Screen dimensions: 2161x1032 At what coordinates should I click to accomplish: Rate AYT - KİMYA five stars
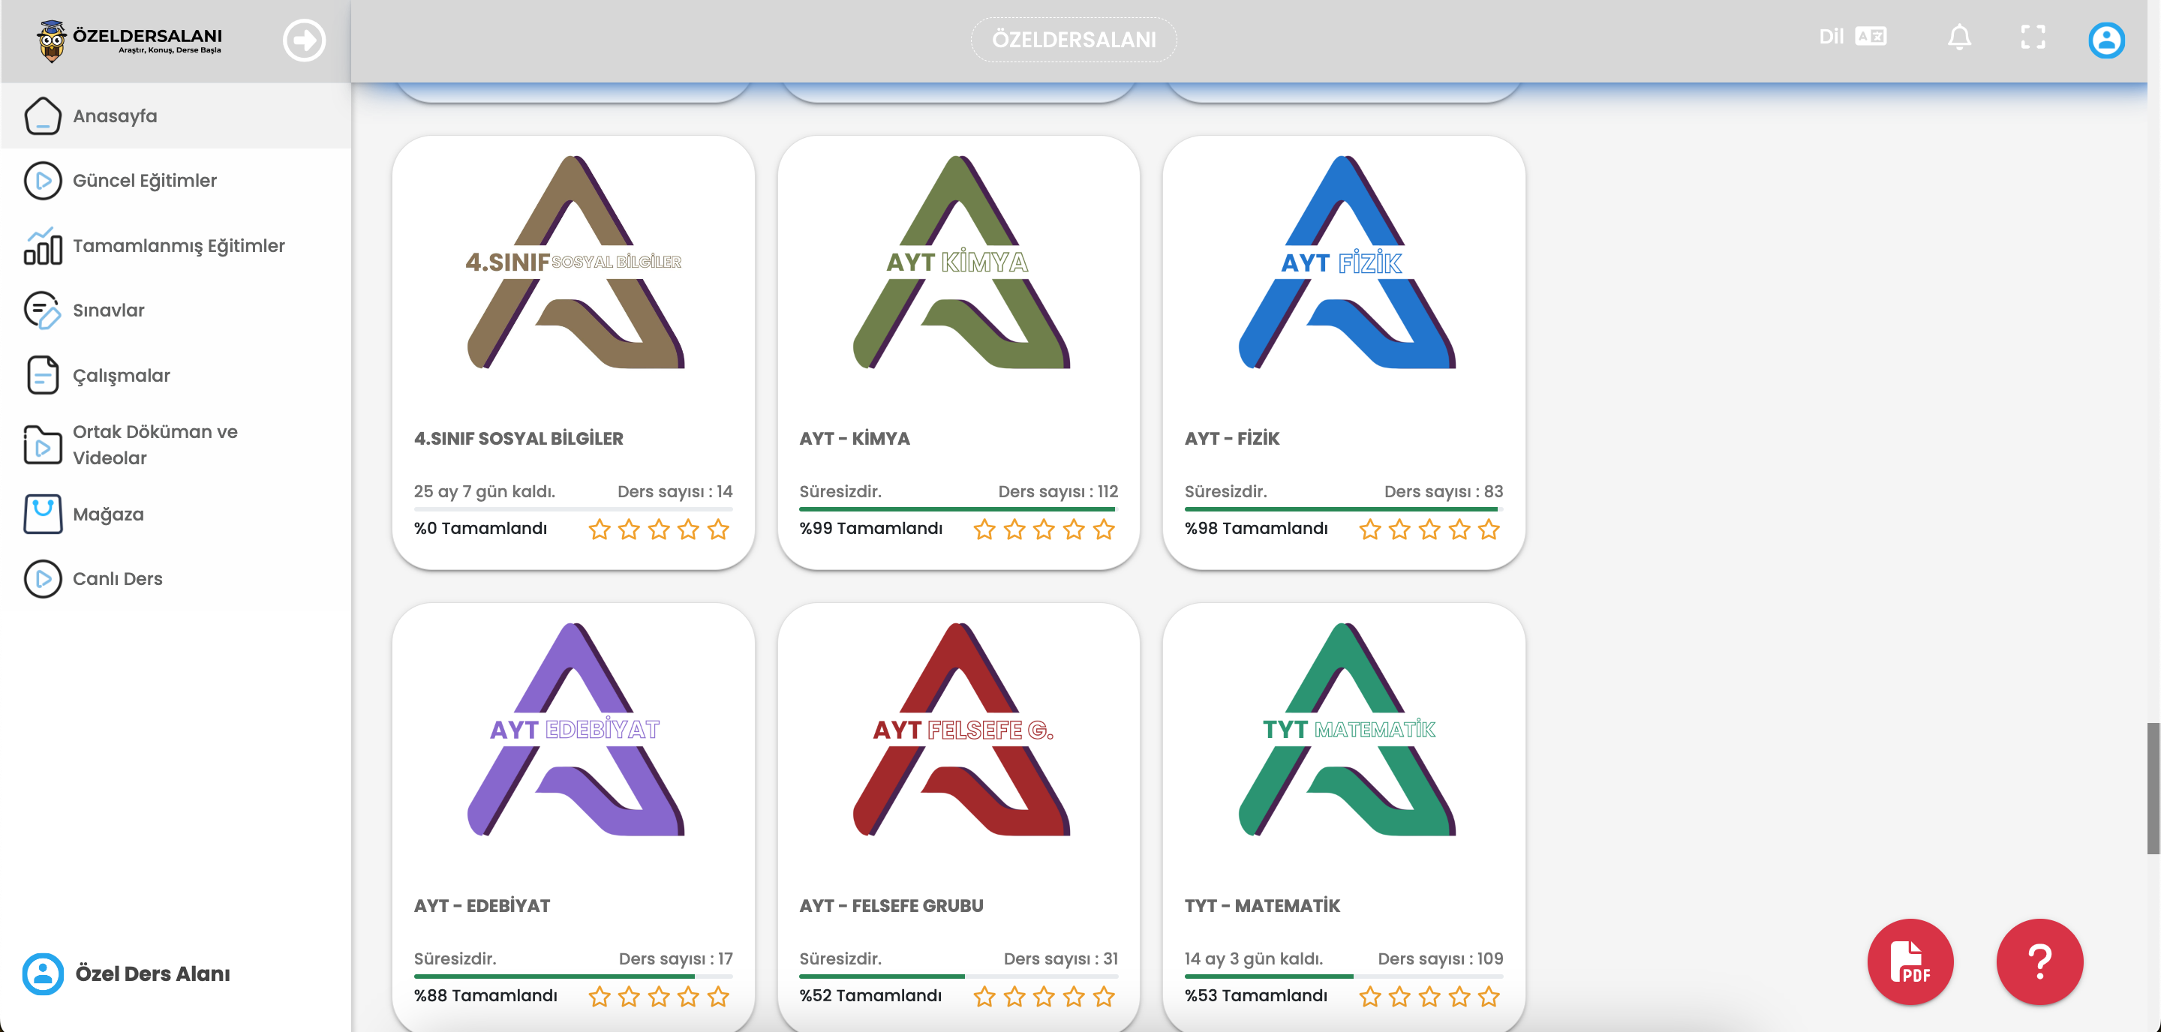click(1104, 529)
